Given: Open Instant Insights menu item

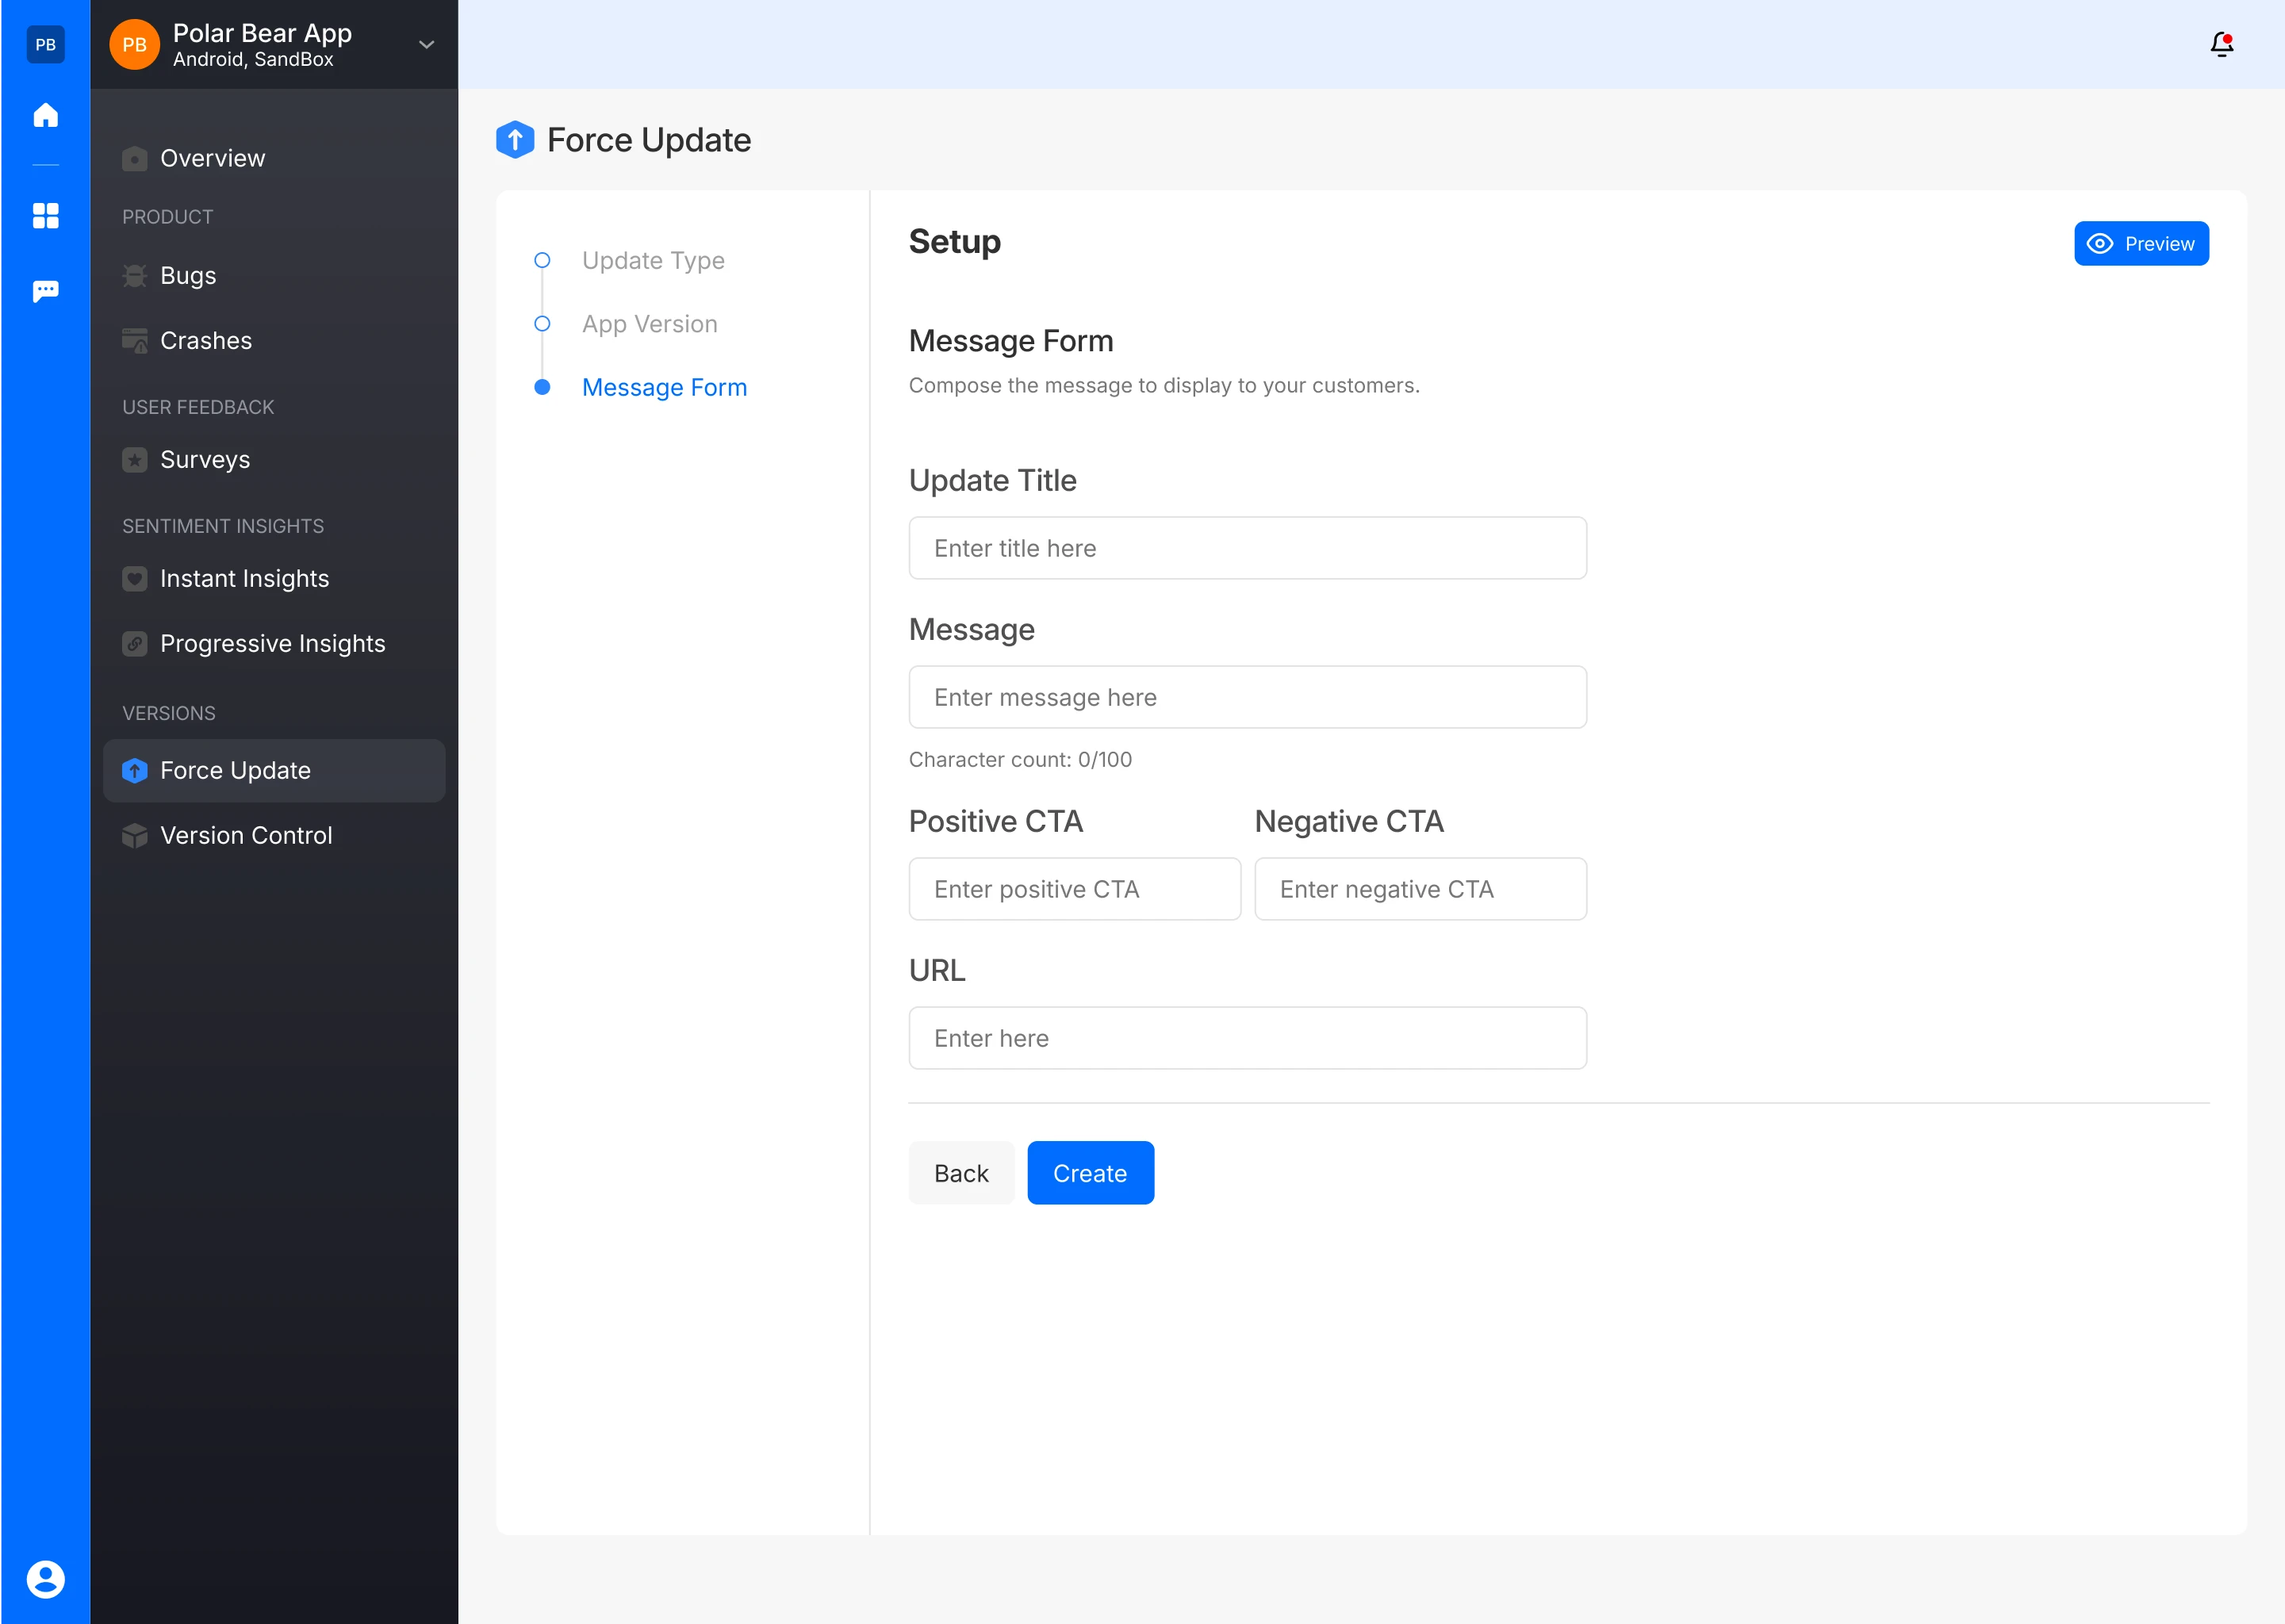Looking at the screenshot, I should [244, 579].
